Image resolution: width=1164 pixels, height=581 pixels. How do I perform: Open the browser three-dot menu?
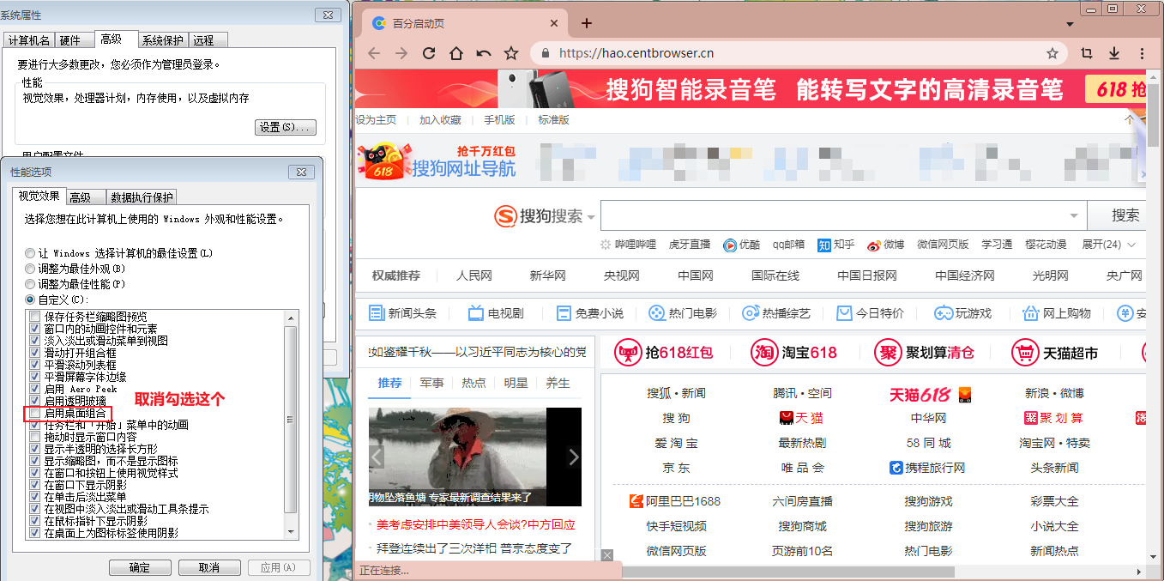point(1142,53)
